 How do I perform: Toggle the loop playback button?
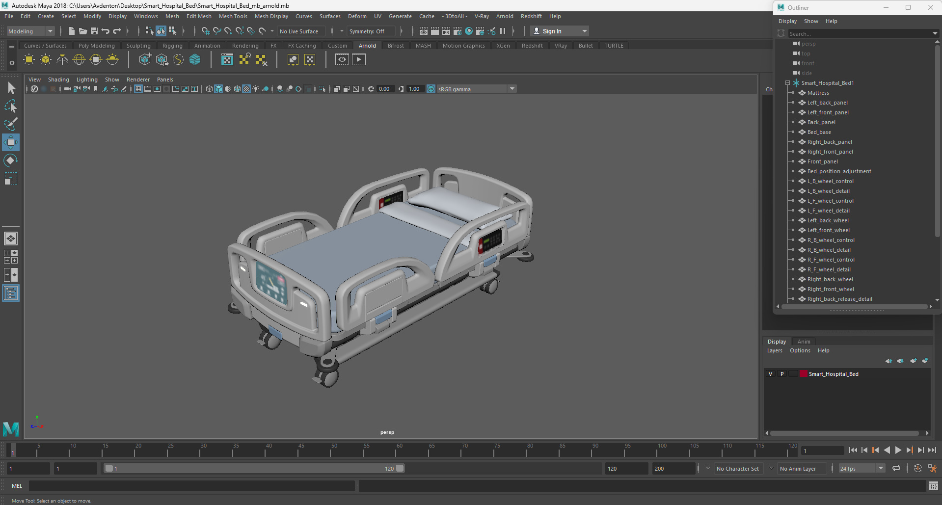point(896,468)
